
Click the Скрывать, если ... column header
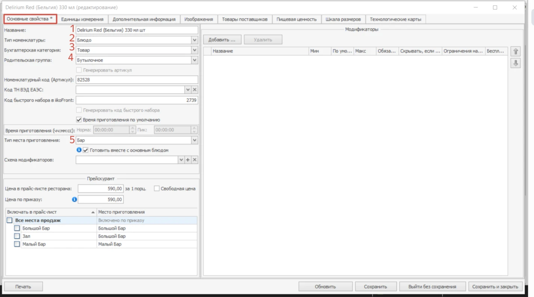420,51
